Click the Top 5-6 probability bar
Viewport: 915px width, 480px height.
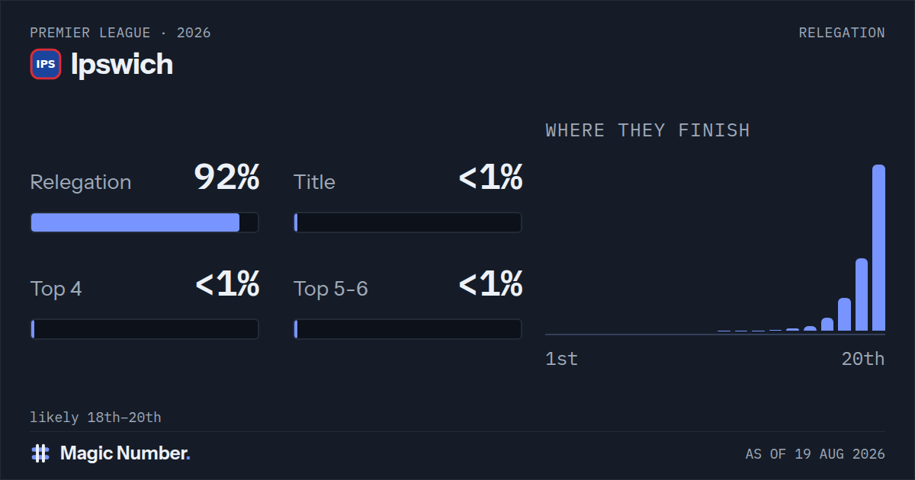click(408, 329)
